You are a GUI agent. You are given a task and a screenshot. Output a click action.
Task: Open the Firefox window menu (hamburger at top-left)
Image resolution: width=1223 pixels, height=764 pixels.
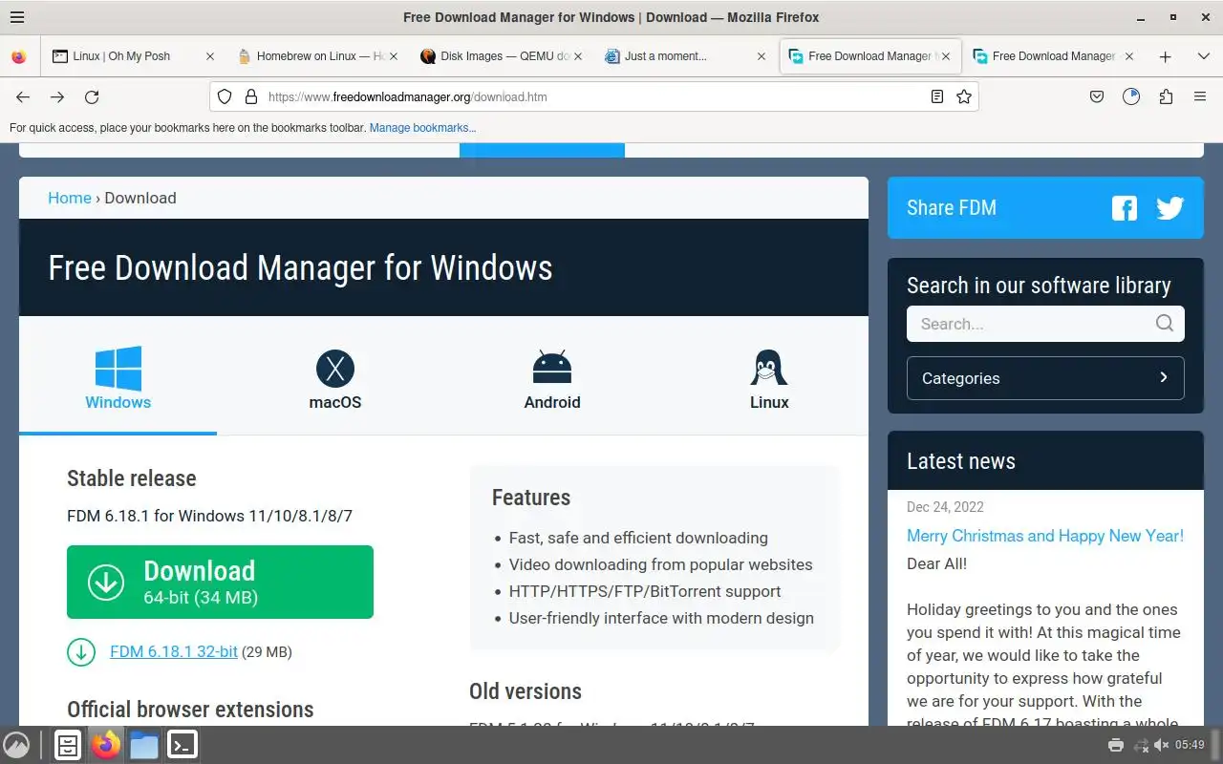(x=16, y=17)
